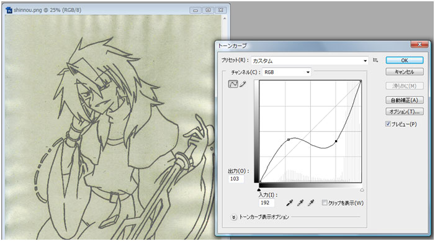Select the curve point at input 192
The width and height of the screenshot is (435, 241).
pyautogui.click(x=336, y=142)
